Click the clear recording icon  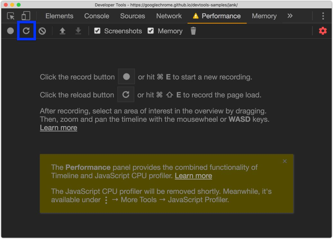[x=42, y=31]
